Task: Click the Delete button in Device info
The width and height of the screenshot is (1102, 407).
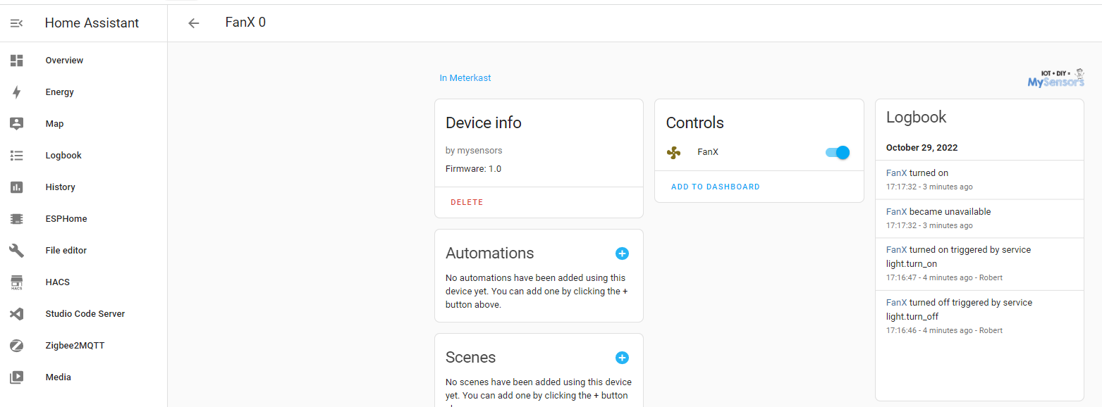Action: coord(467,203)
